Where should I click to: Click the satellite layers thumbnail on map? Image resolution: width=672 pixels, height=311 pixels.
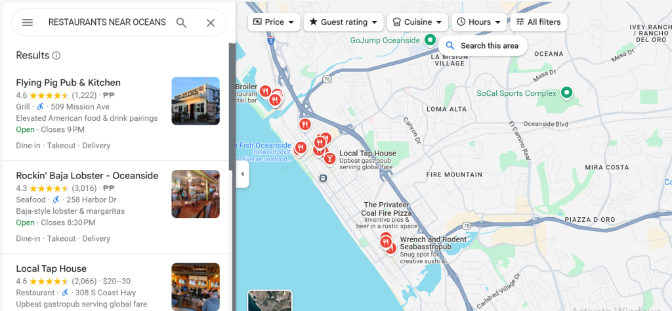click(270, 301)
